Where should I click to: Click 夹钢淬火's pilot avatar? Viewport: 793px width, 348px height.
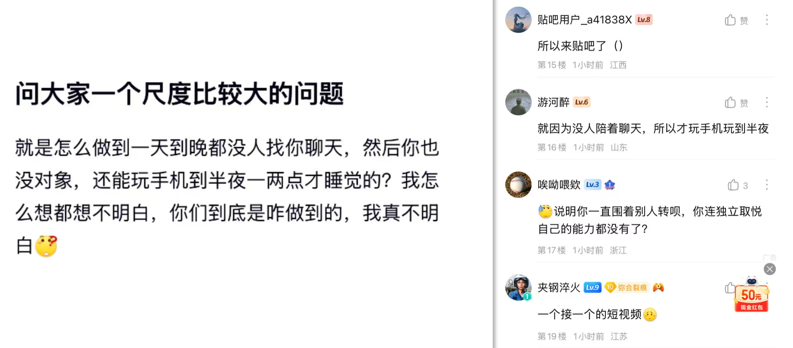click(518, 287)
